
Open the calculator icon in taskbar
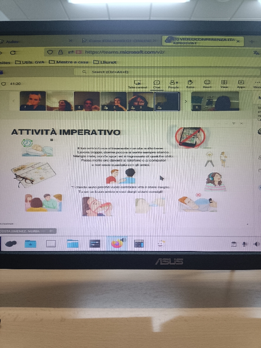[139, 244]
